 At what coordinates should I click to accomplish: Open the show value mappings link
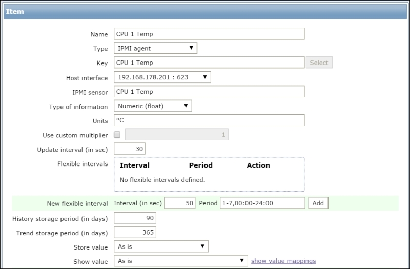pos(283,261)
